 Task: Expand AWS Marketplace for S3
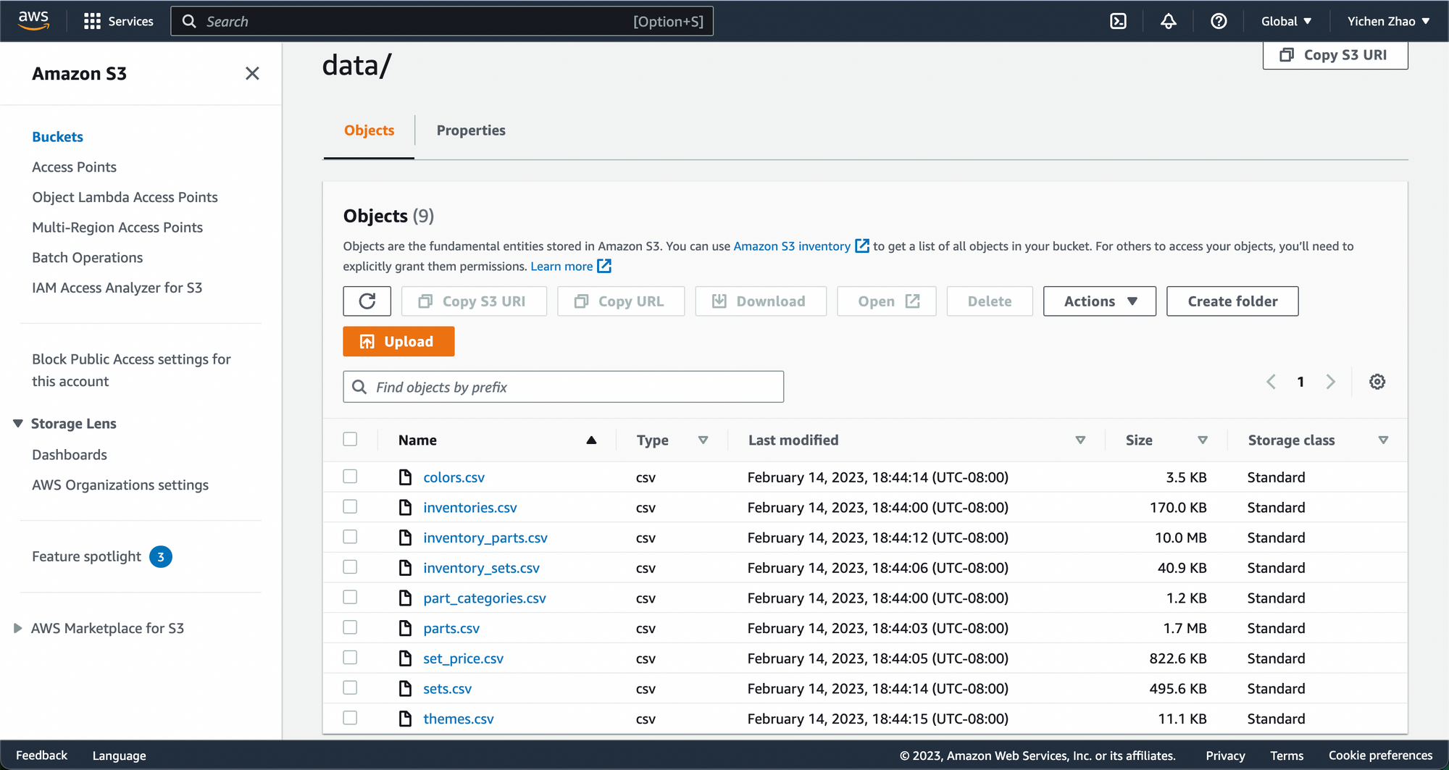pos(18,628)
